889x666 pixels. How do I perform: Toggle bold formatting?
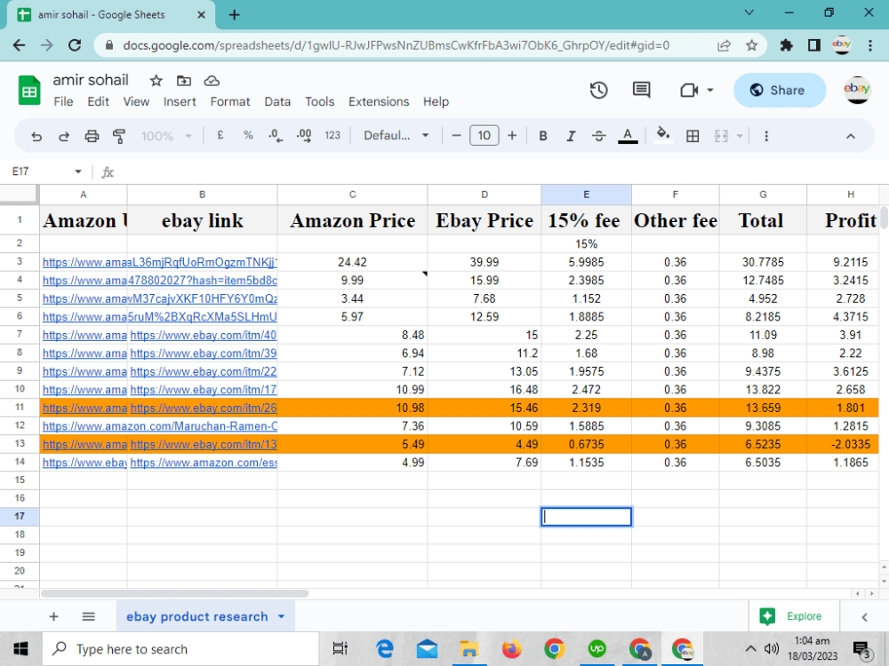point(543,136)
